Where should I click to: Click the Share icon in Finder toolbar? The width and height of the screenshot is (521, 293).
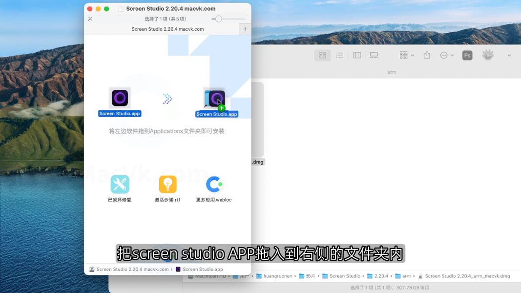(427, 55)
